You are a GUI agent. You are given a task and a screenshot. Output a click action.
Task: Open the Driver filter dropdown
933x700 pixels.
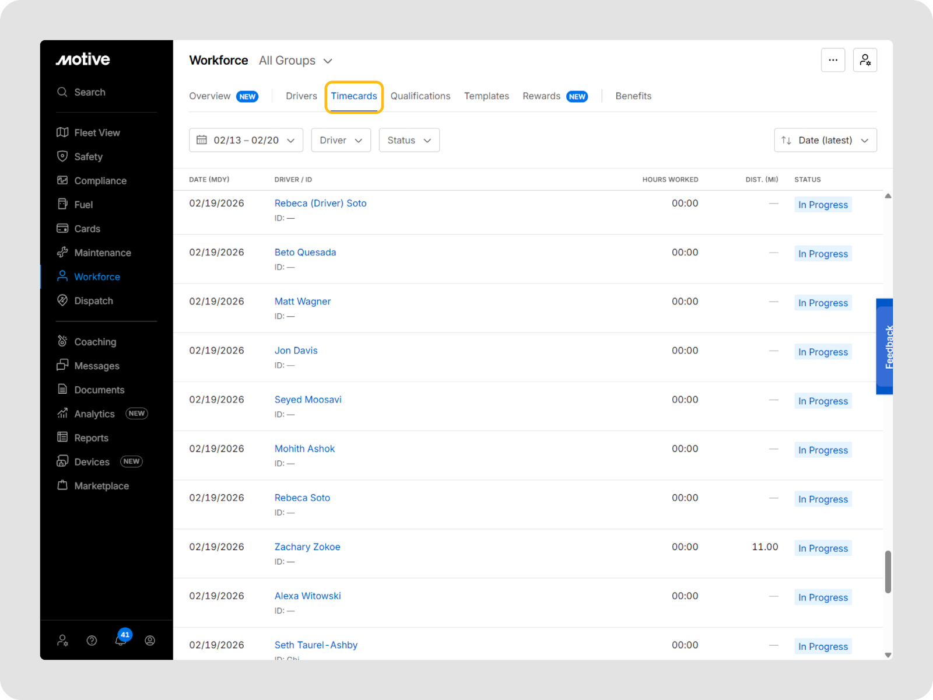[341, 141]
